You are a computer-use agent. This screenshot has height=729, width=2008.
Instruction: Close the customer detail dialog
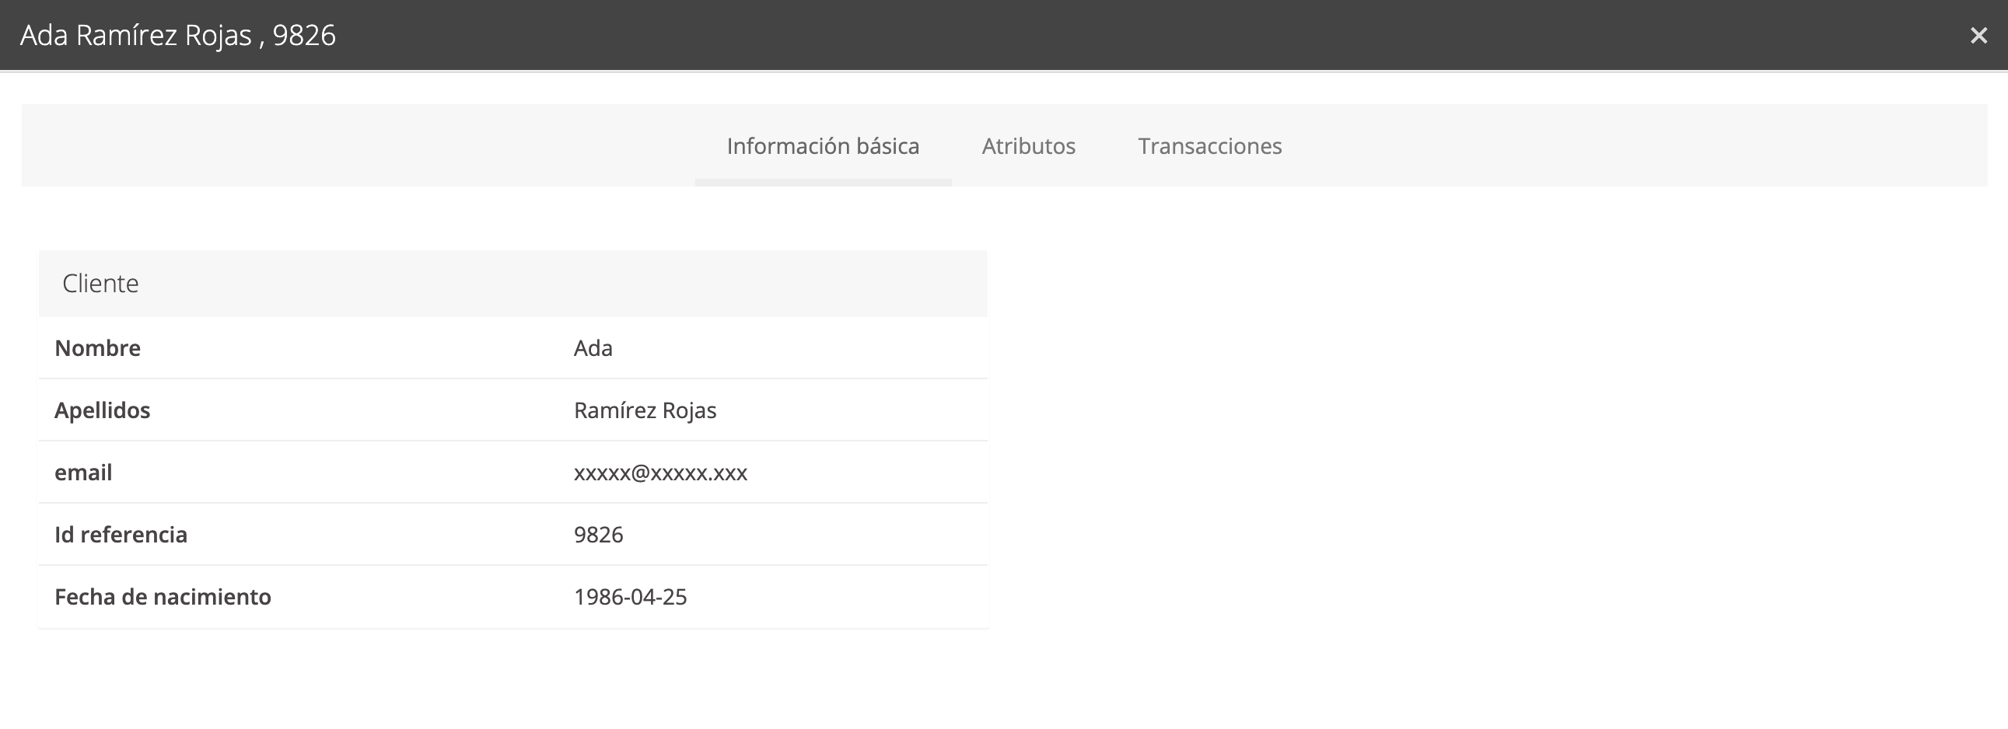point(1978,35)
